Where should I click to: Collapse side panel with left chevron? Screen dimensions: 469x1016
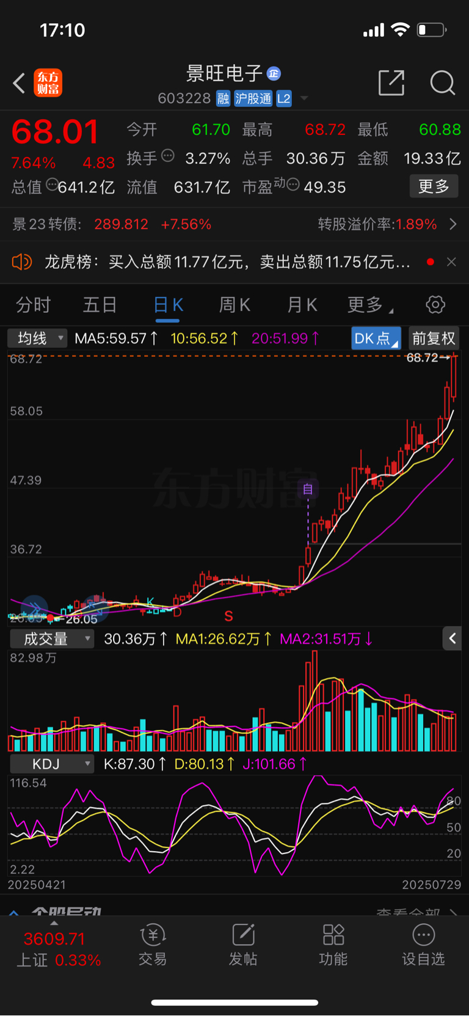(452, 638)
